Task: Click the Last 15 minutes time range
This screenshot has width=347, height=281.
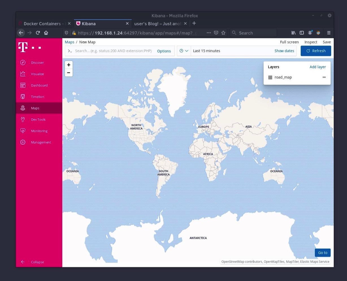Action: pos(207,51)
